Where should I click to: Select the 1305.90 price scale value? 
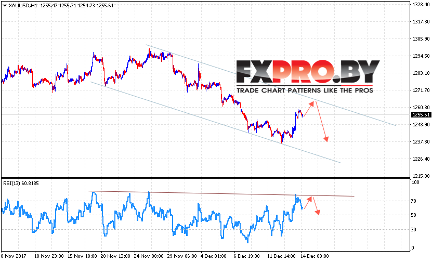tap(421, 39)
